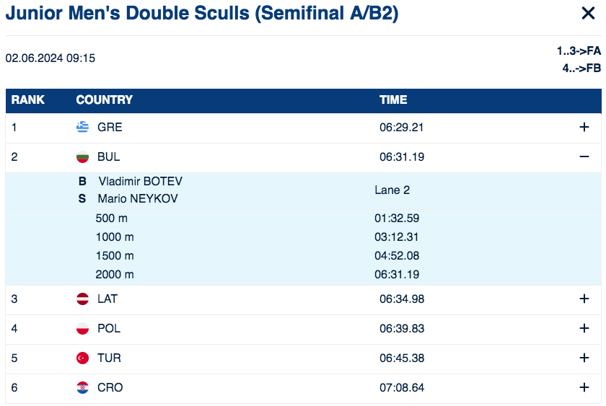Screen dimensions: 606x406
Task: Click the Turkey flag icon
Action: 82,358
